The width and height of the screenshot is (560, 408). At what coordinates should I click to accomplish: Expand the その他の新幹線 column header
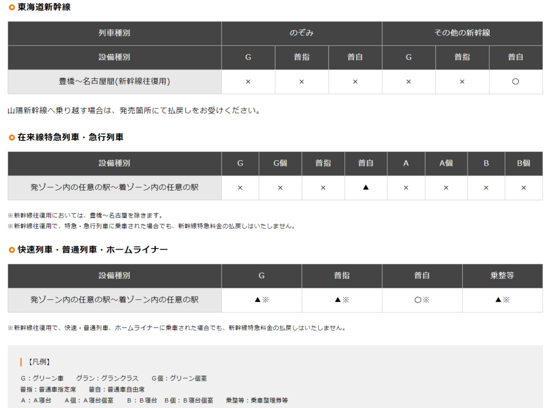pos(462,33)
